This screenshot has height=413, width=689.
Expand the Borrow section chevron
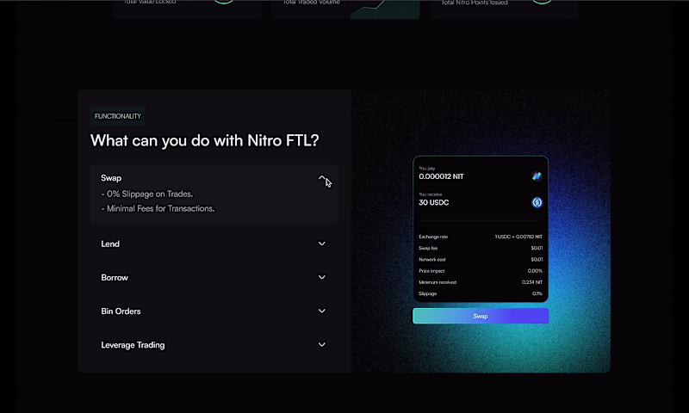pyautogui.click(x=321, y=277)
